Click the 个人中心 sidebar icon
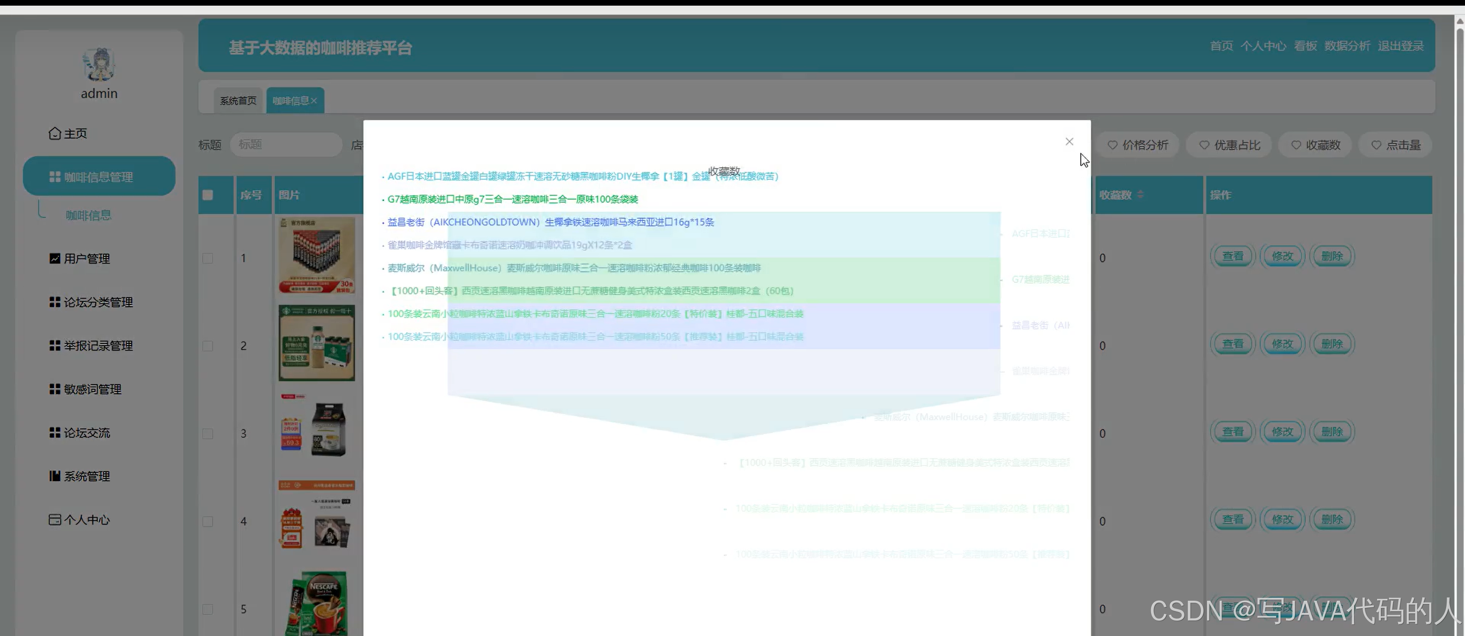The image size is (1465, 636). coord(55,520)
